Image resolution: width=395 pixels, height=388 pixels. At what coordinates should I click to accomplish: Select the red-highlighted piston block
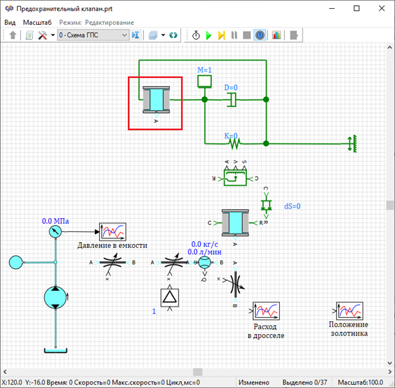click(x=155, y=102)
